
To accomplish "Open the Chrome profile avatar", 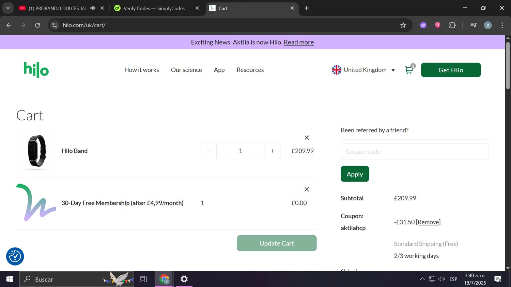I will point(488,25).
